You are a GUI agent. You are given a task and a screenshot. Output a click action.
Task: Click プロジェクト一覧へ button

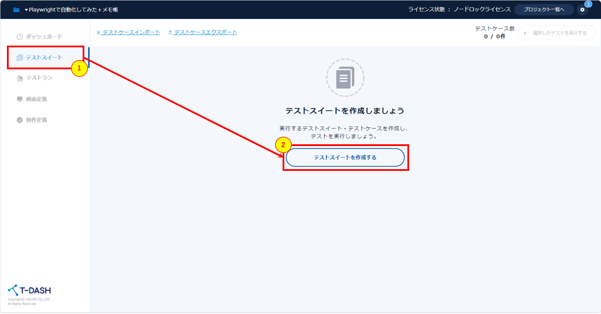tap(544, 10)
